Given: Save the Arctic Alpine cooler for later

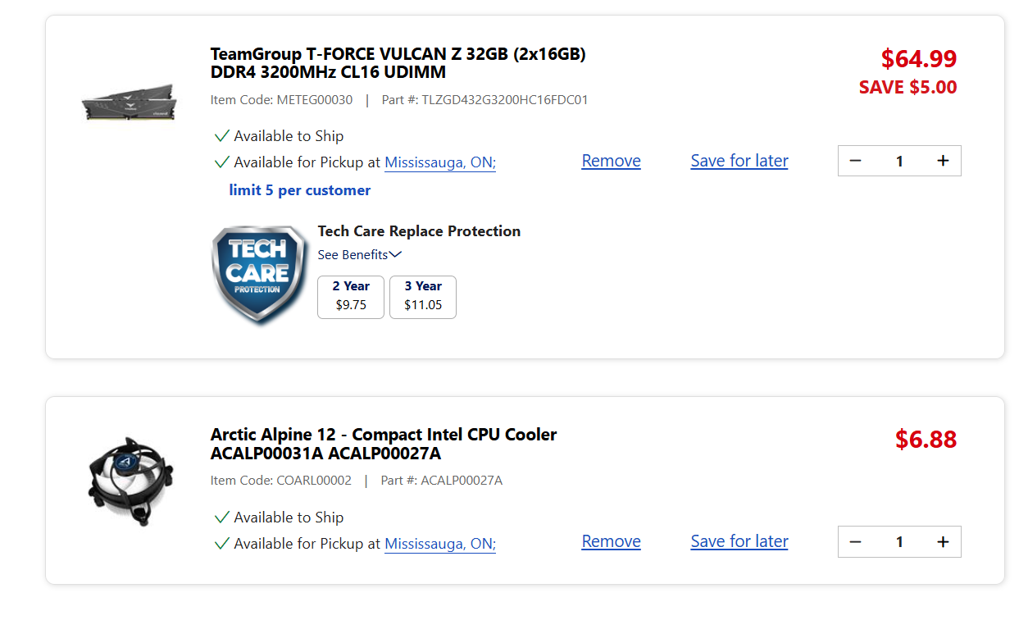Looking at the screenshot, I should [x=739, y=541].
